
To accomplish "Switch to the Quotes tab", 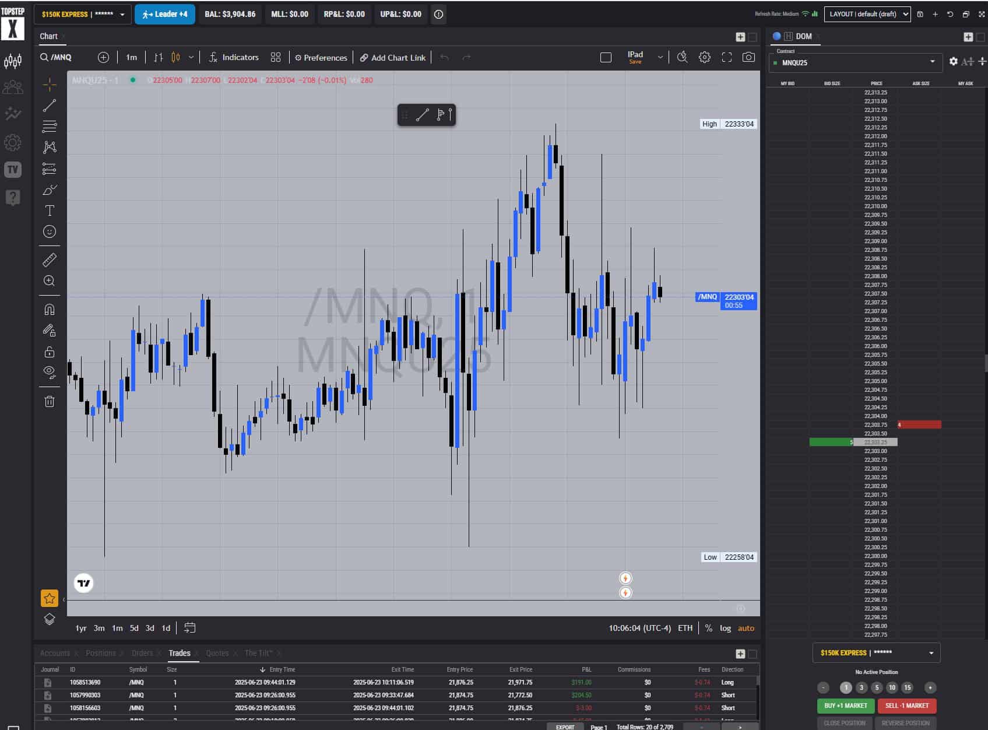I will click(x=217, y=653).
